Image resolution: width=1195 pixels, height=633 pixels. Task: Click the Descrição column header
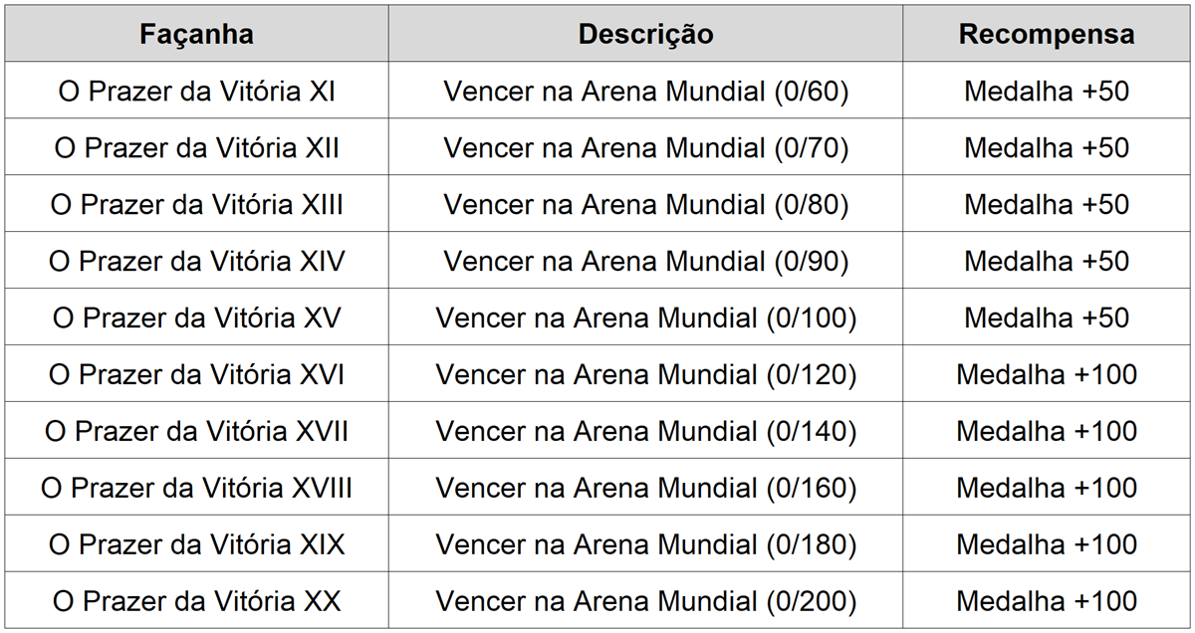coord(645,34)
